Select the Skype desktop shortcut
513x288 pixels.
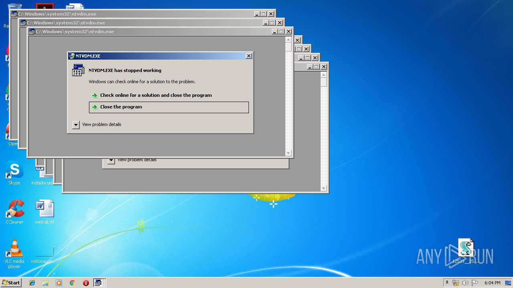pyautogui.click(x=14, y=173)
